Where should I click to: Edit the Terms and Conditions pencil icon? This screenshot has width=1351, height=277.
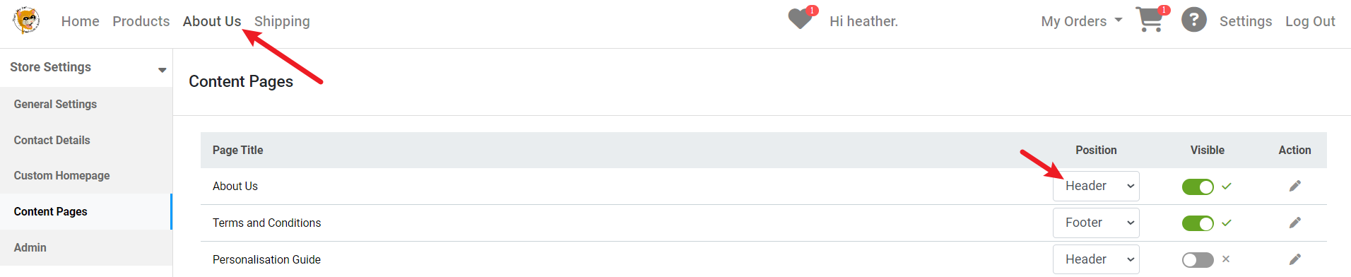1294,223
